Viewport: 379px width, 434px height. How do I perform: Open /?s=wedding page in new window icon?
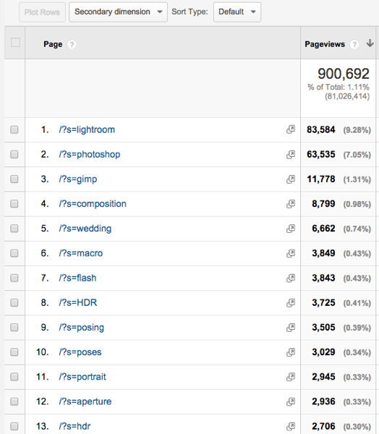(x=291, y=229)
